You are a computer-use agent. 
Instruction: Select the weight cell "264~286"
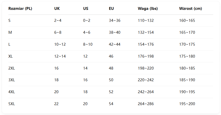146,104
